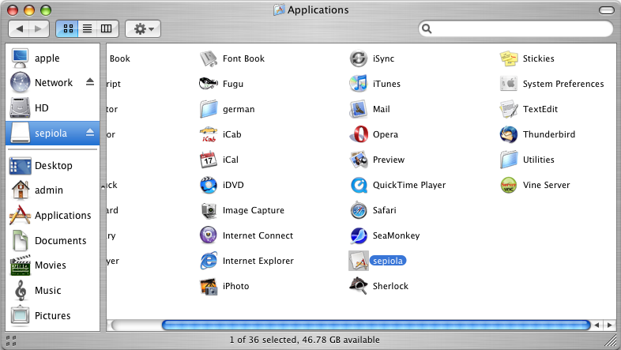The width and height of the screenshot is (621, 350).
Task: Click the Safari compass icon
Action: click(359, 210)
